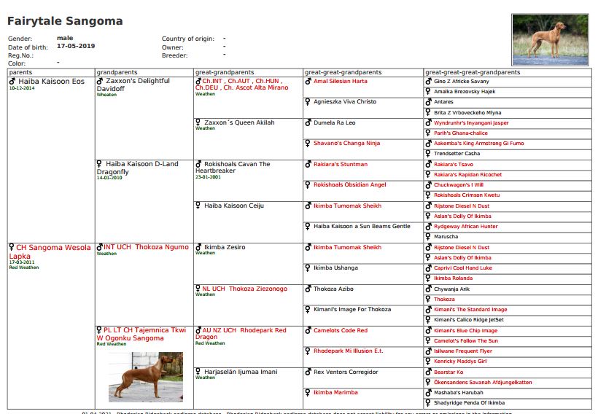Image resolution: width=598 pixels, height=414 pixels.
Task: Open the Tajemnica Tkwi W Ogonku Sangoma photo
Action: tap(146, 377)
